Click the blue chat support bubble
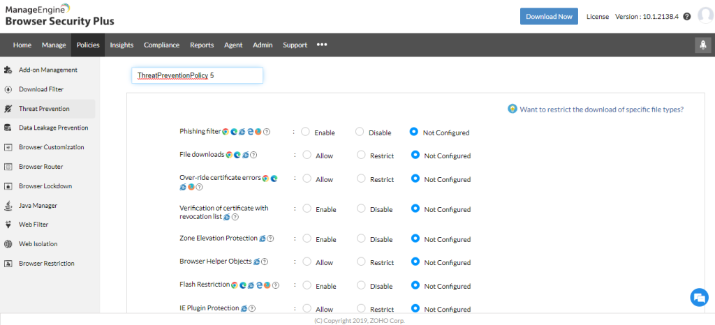Screen dimensions: 715x325 click(699, 298)
